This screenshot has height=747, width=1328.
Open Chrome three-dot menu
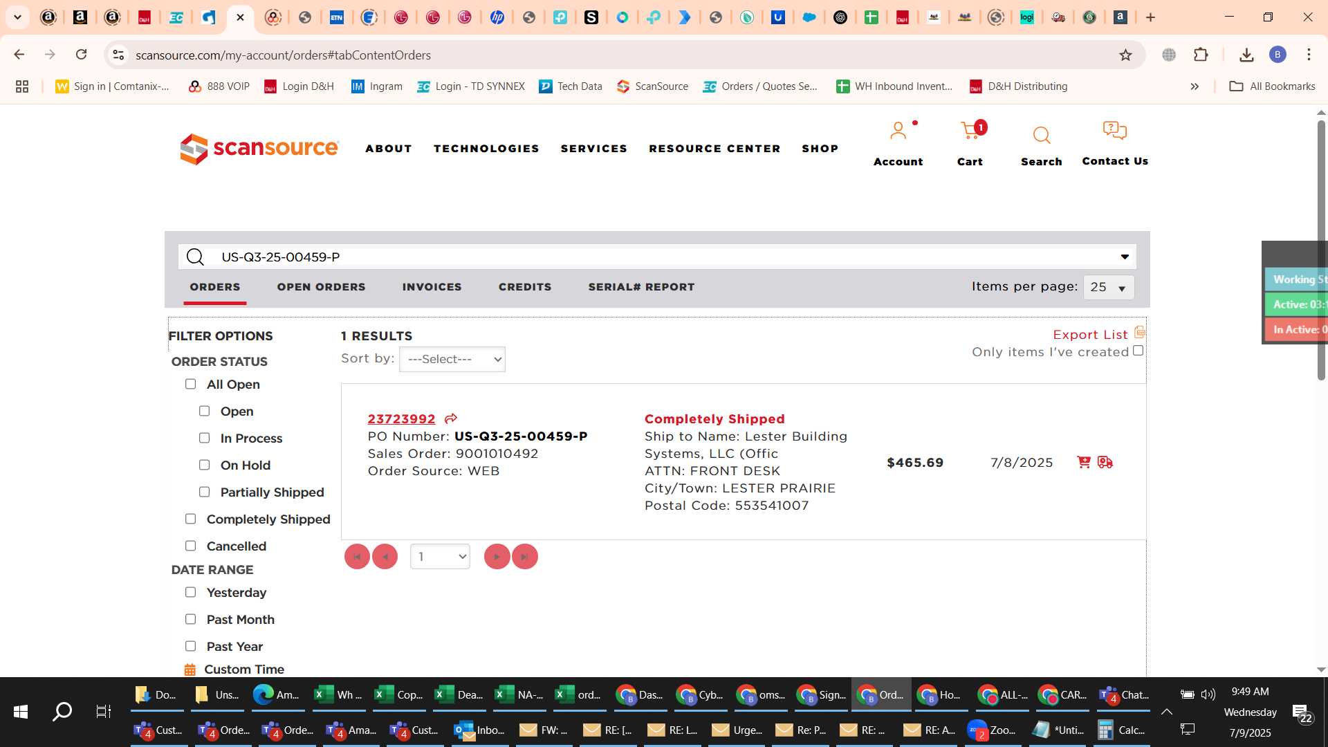point(1309,55)
